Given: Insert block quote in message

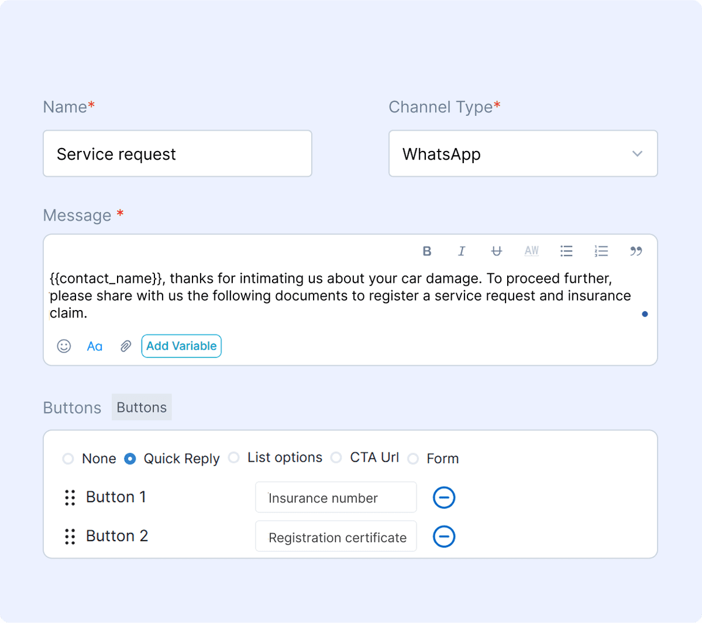Looking at the screenshot, I should (636, 251).
